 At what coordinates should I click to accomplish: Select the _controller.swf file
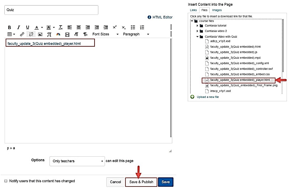[x=241, y=69]
